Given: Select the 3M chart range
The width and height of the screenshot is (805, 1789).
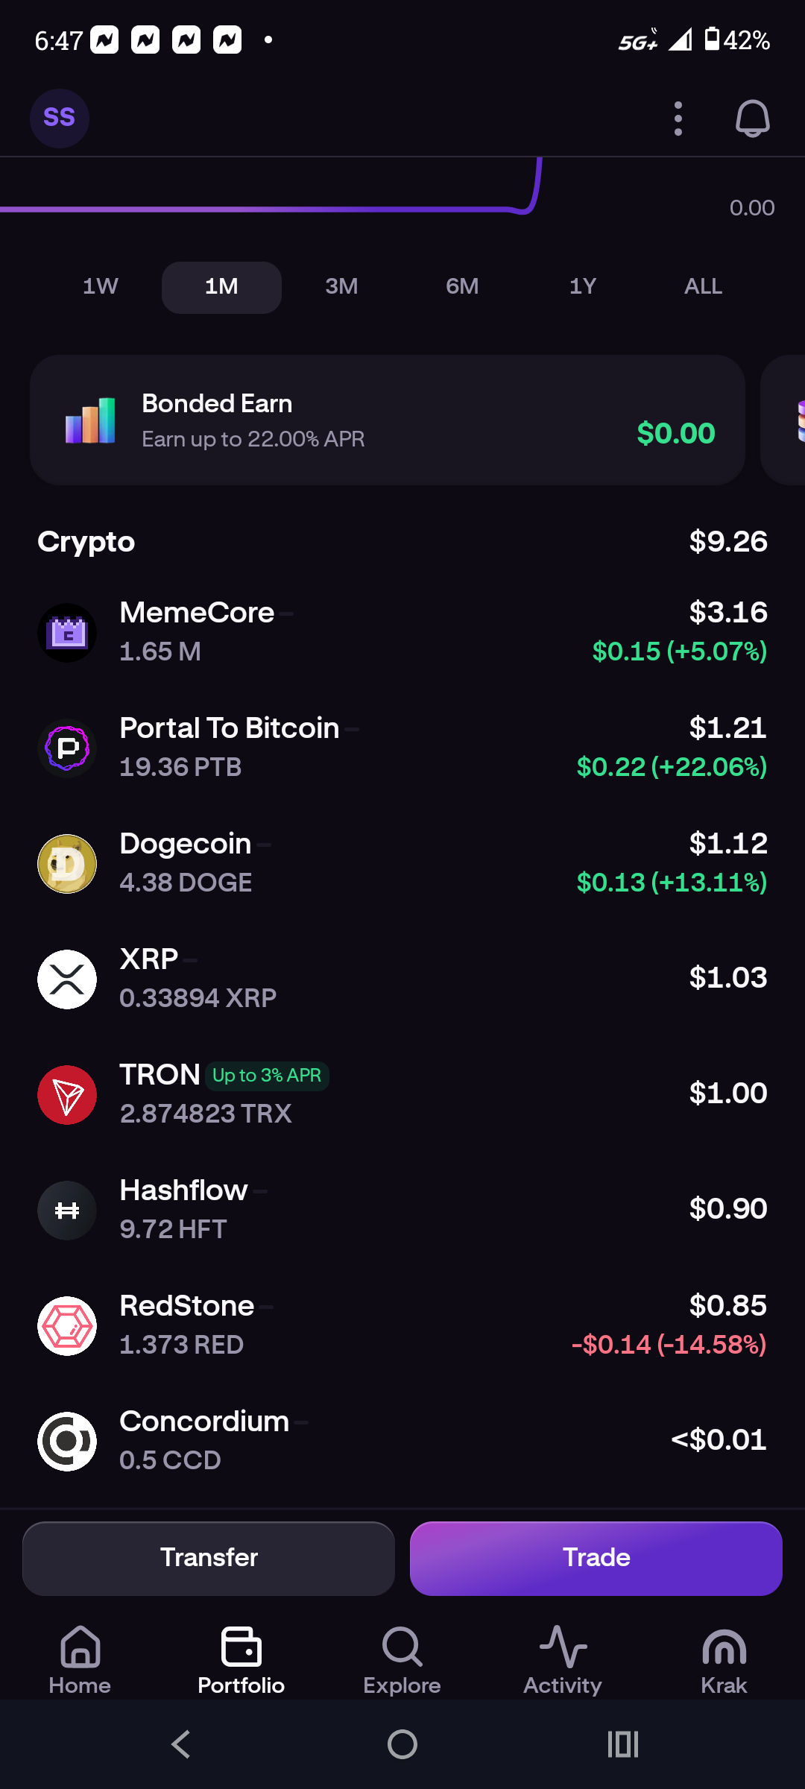Looking at the screenshot, I should coord(342,287).
